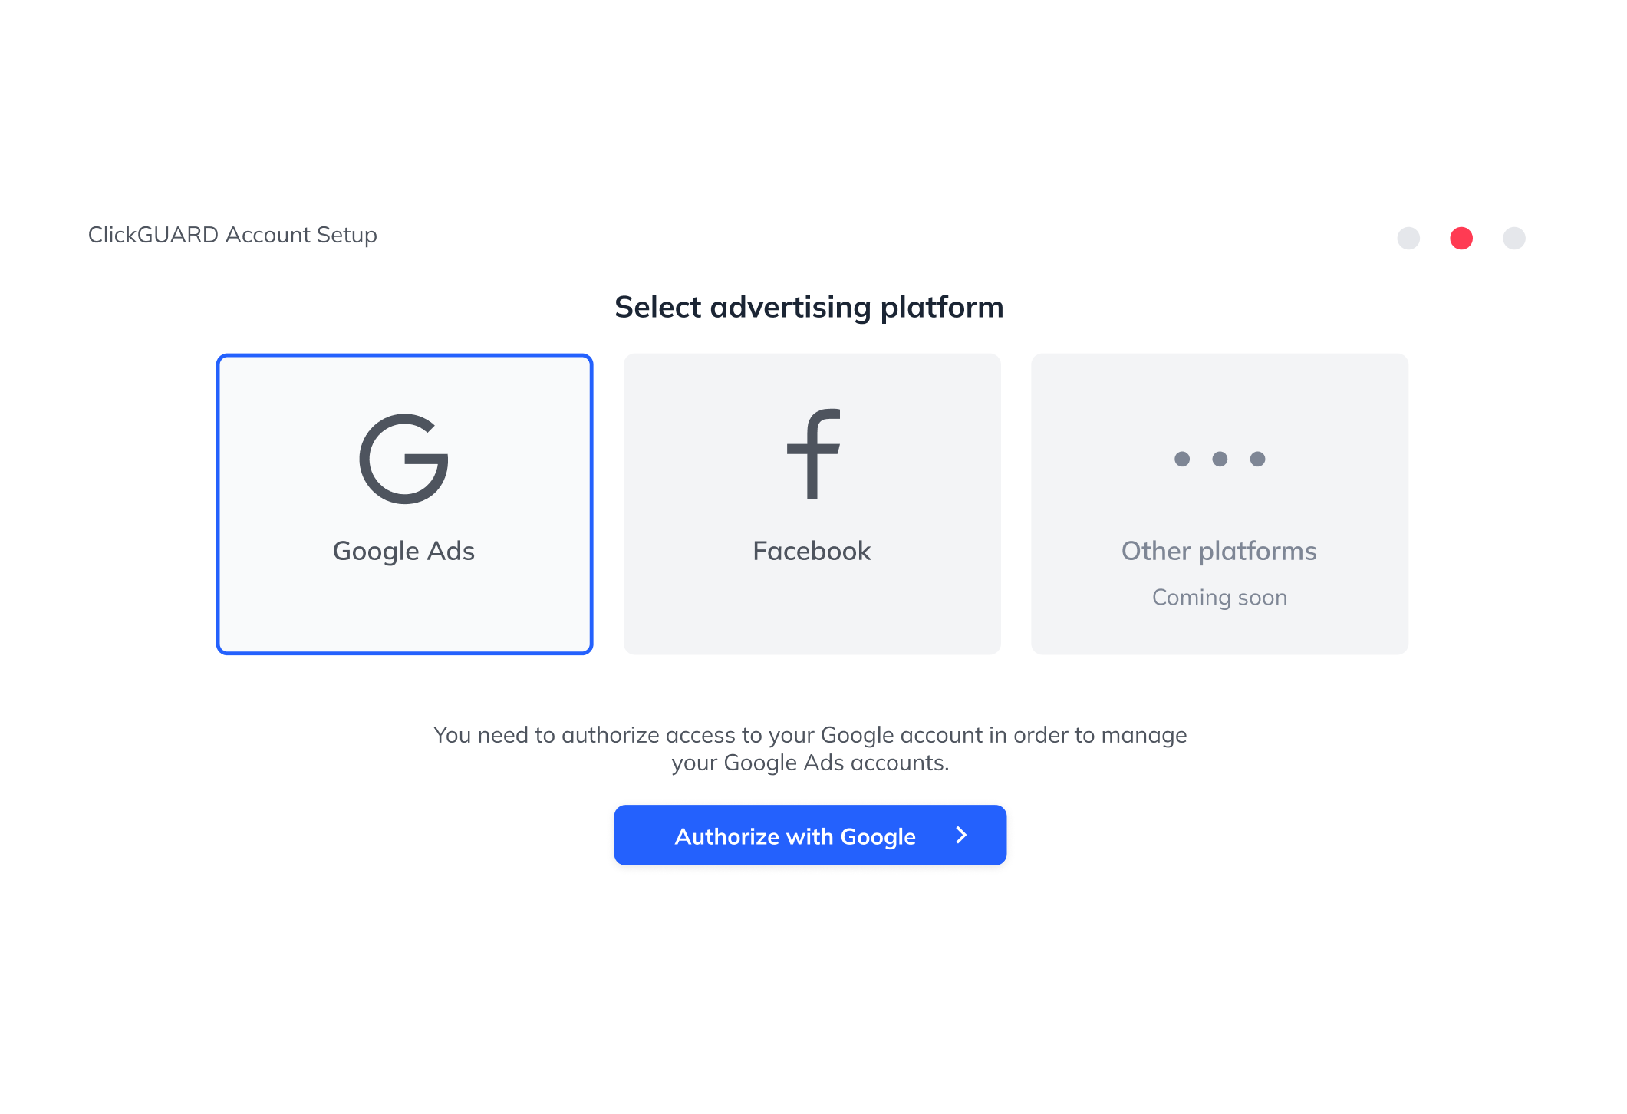Click the Select advertising platform heading

tap(809, 308)
